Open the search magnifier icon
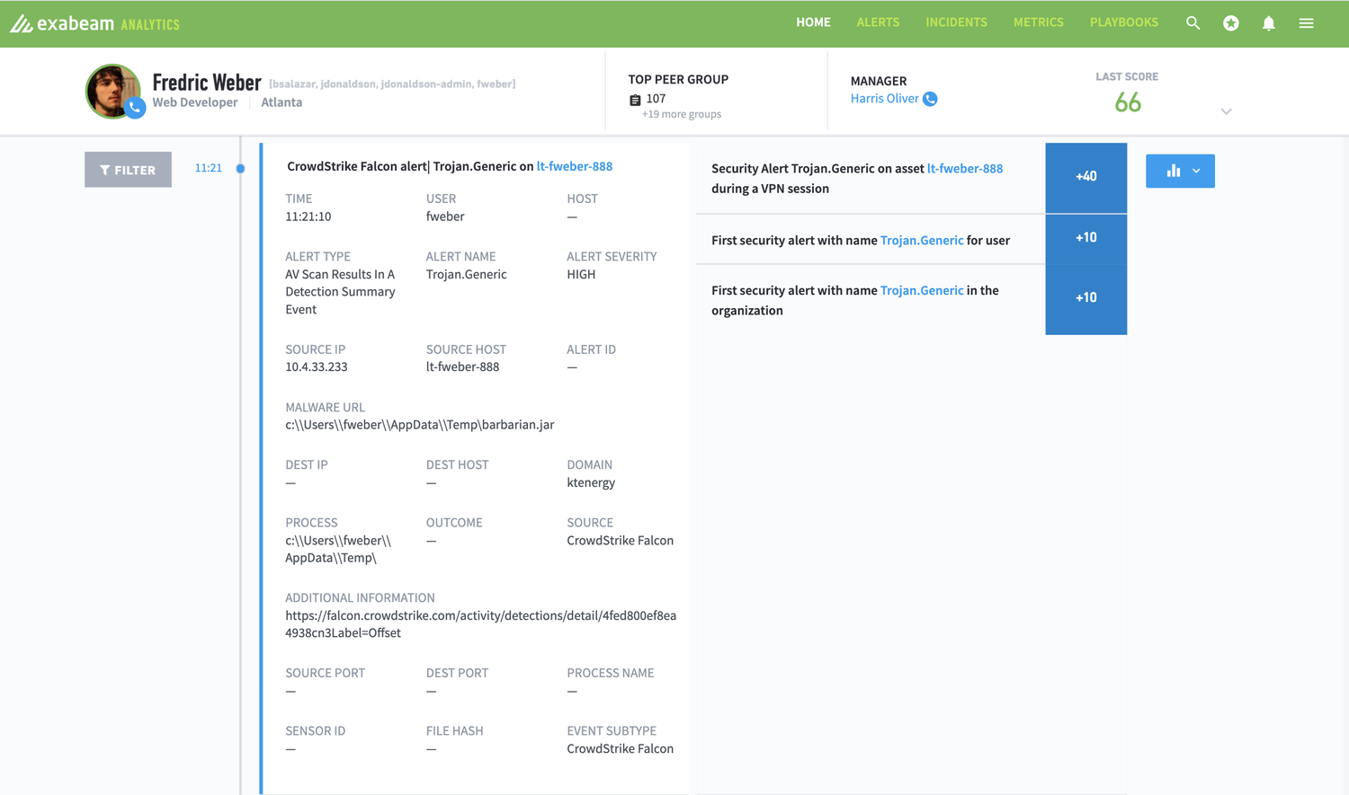The image size is (1349, 795). pyautogui.click(x=1193, y=23)
